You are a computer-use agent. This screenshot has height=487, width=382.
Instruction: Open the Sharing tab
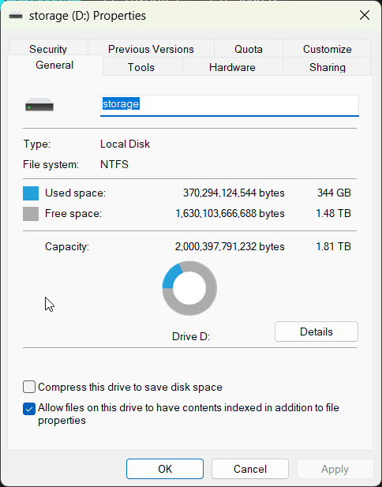(327, 67)
